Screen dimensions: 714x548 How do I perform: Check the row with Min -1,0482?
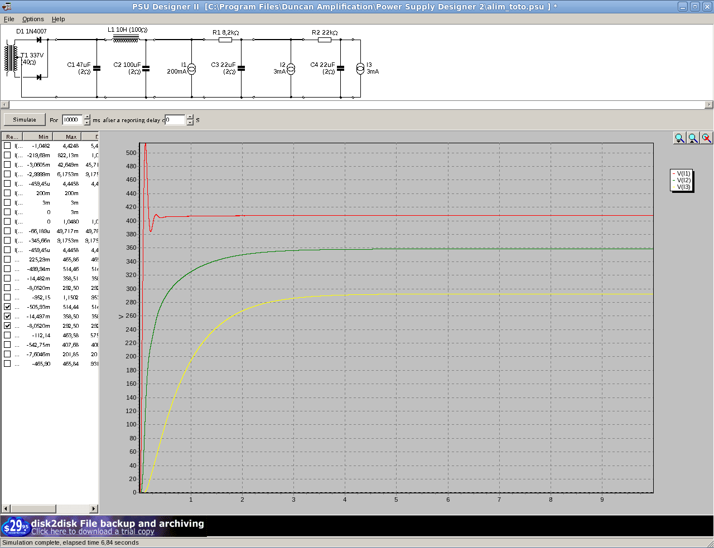coord(7,146)
